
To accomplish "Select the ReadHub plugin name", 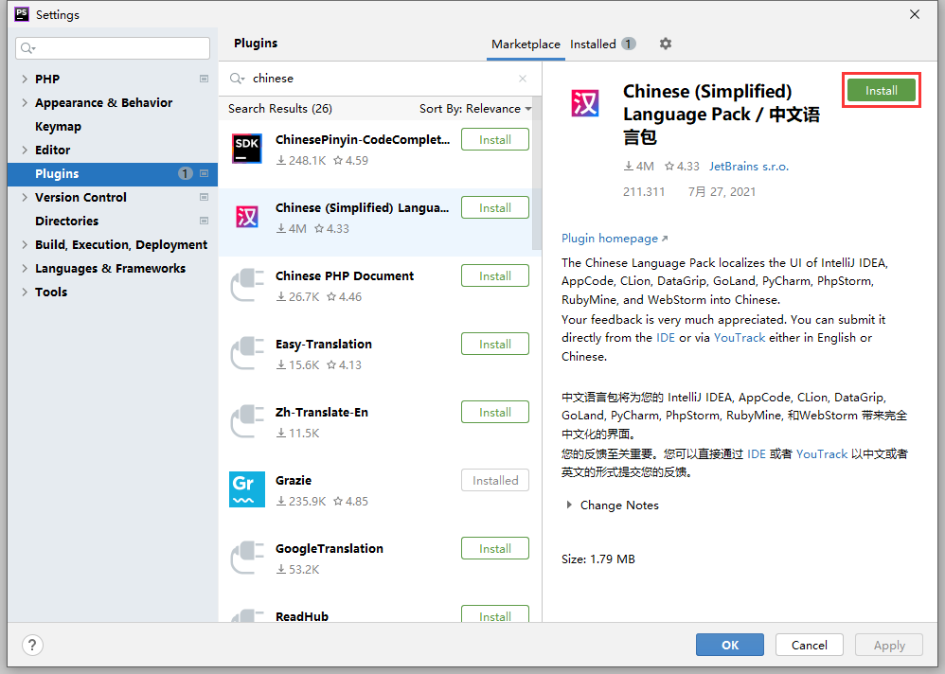I will [x=302, y=616].
